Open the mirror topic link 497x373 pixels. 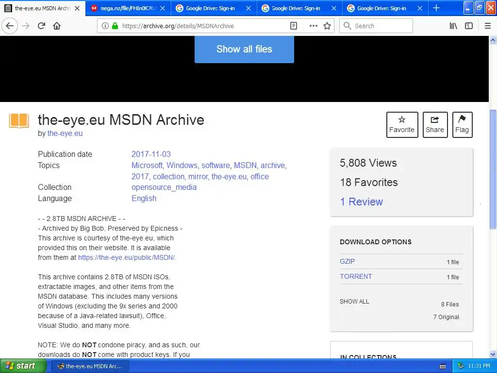pyautogui.click(x=198, y=176)
